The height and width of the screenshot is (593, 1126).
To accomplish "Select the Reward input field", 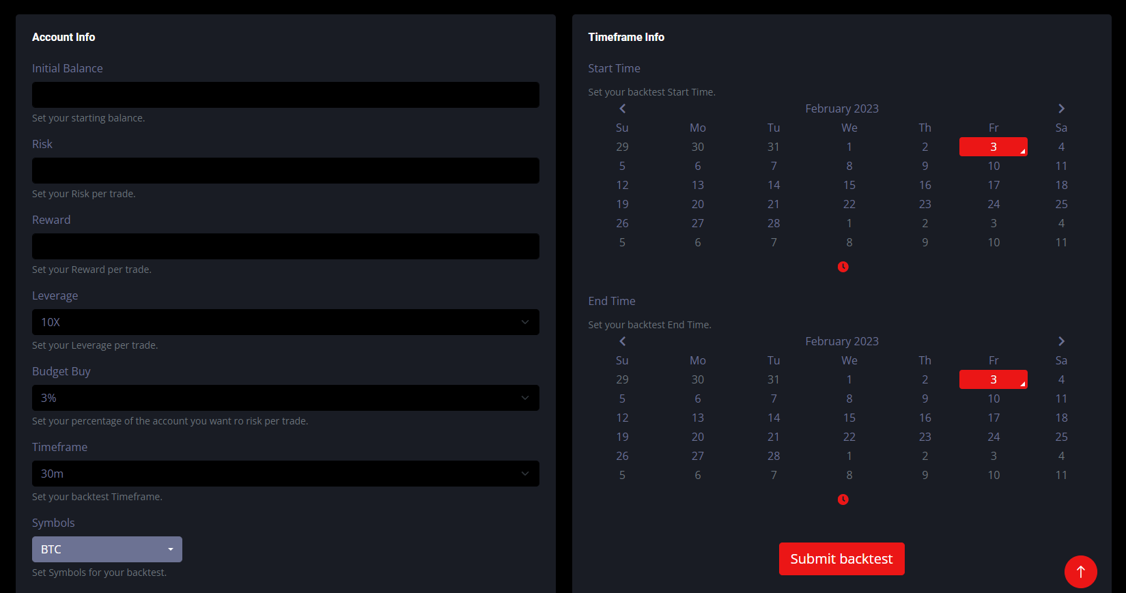I will pyautogui.click(x=285, y=246).
